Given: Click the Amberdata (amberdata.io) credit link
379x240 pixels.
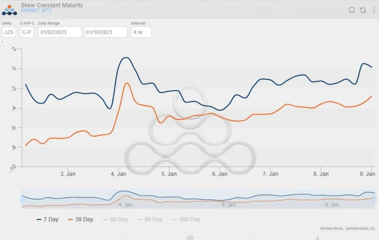Looking at the screenshot, I should (x=347, y=228).
